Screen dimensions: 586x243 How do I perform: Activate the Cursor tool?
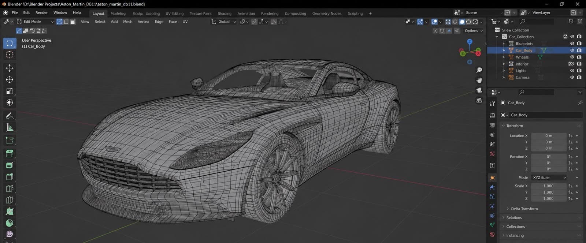click(10, 55)
